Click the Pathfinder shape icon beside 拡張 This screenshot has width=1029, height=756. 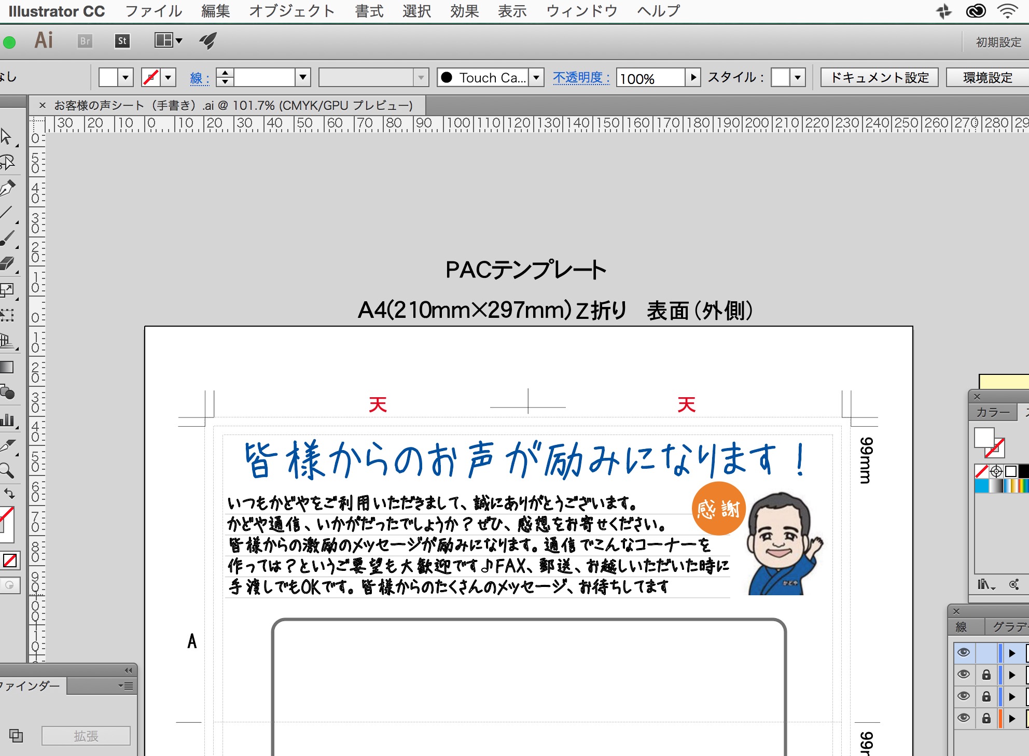[x=16, y=735]
